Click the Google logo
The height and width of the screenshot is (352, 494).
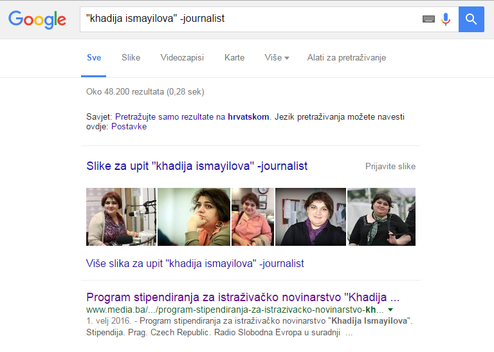(x=37, y=19)
